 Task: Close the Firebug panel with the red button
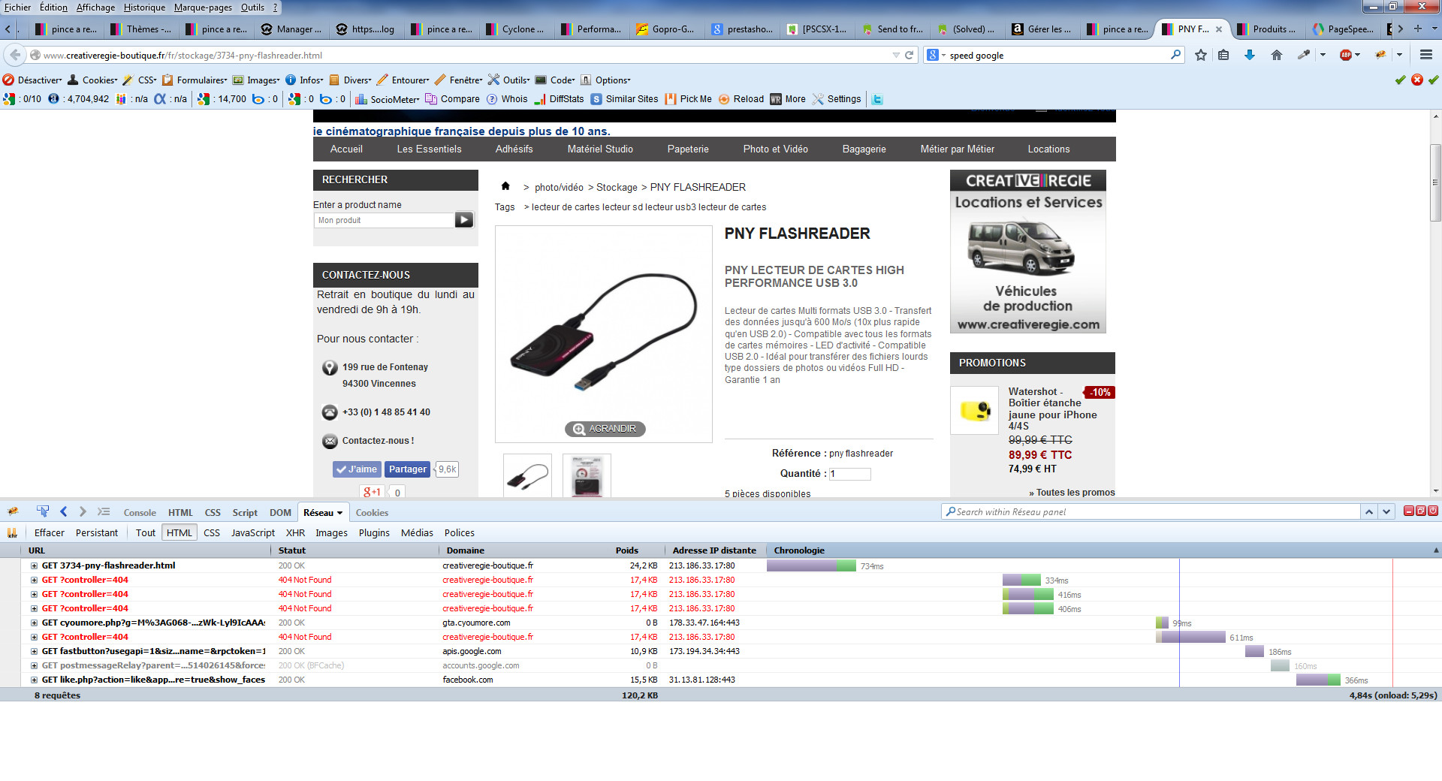tap(1433, 511)
